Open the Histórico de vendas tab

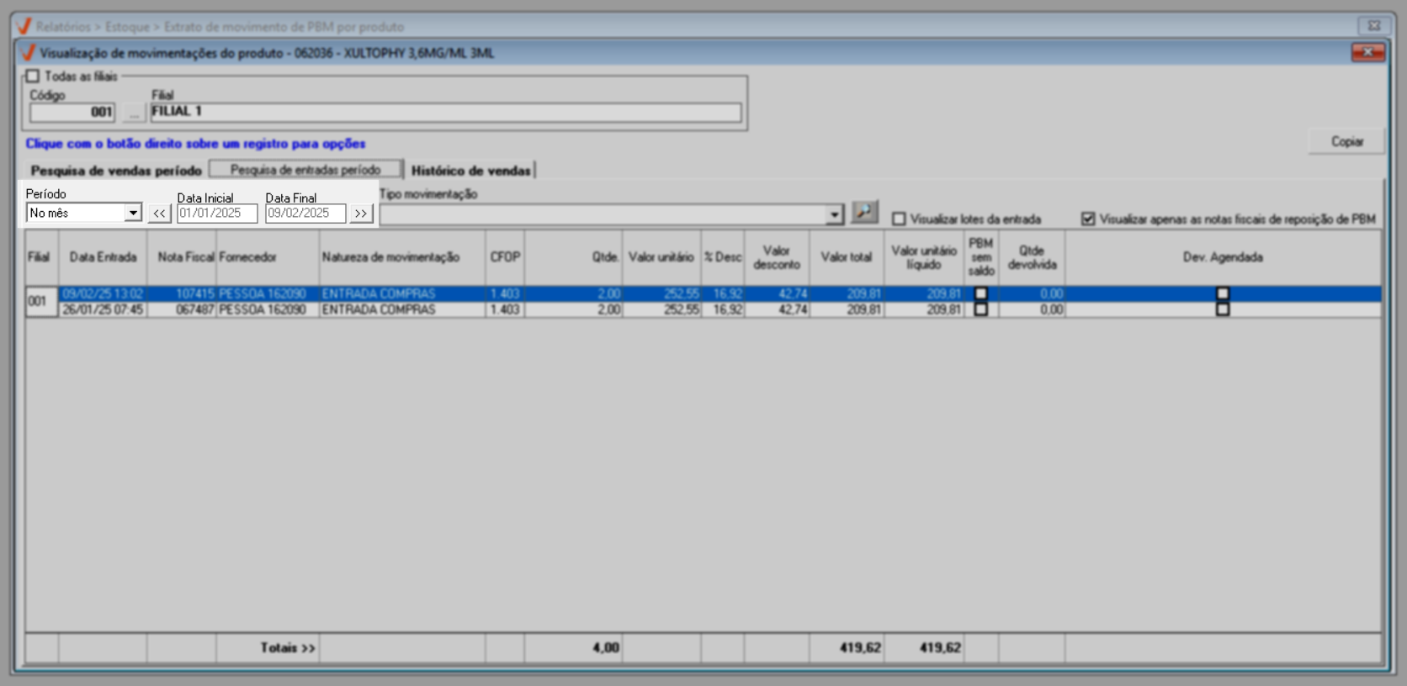point(470,171)
